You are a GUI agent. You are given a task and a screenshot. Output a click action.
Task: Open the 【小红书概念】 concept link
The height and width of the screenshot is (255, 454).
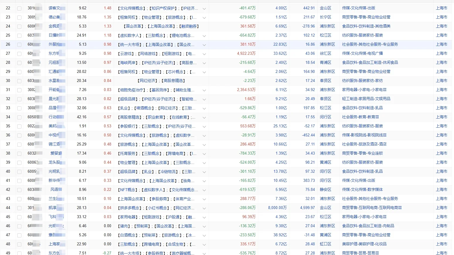click(x=158, y=208)
